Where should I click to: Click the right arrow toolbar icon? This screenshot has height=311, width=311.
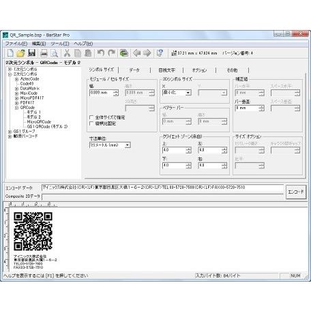(147, 53)
